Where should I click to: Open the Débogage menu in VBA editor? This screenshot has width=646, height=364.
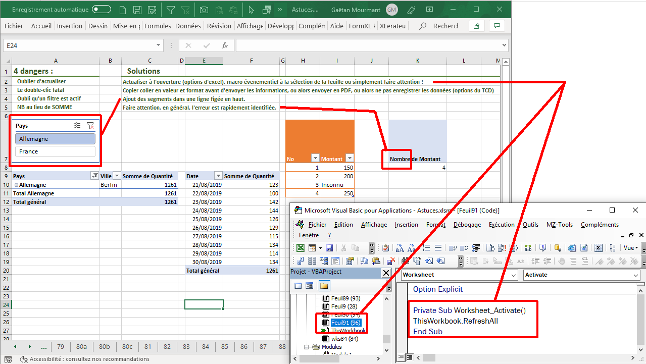467,225
